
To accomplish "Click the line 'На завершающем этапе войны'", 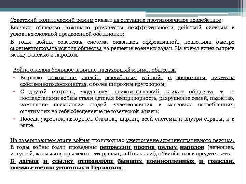I will [x=50, y=140].
